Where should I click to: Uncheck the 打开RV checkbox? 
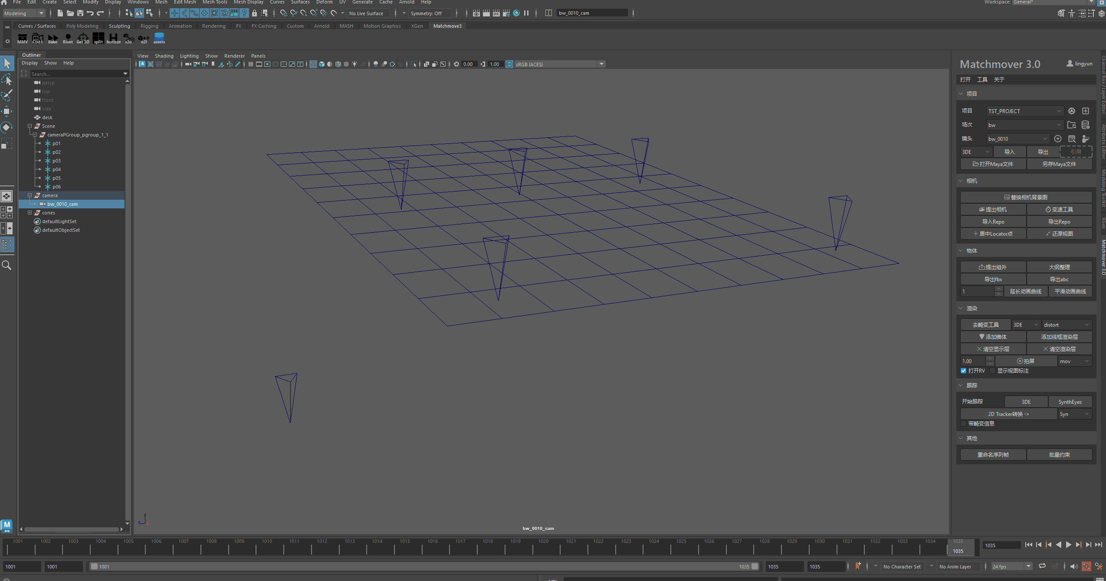[x=963, y=371]
